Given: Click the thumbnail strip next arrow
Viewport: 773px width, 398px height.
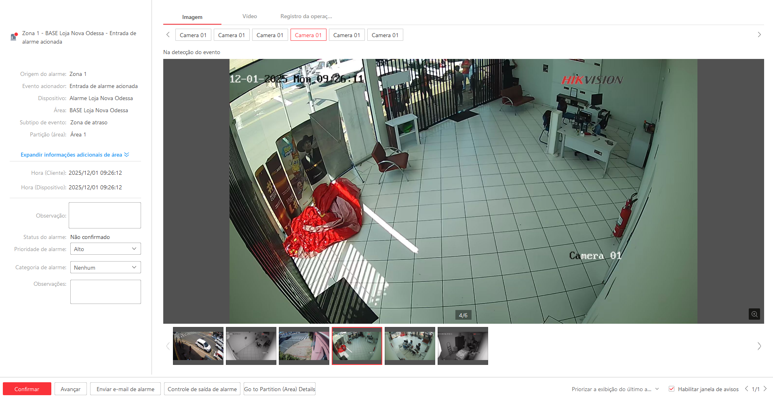Looking at the screenshot, I should (x=759, y=346).
